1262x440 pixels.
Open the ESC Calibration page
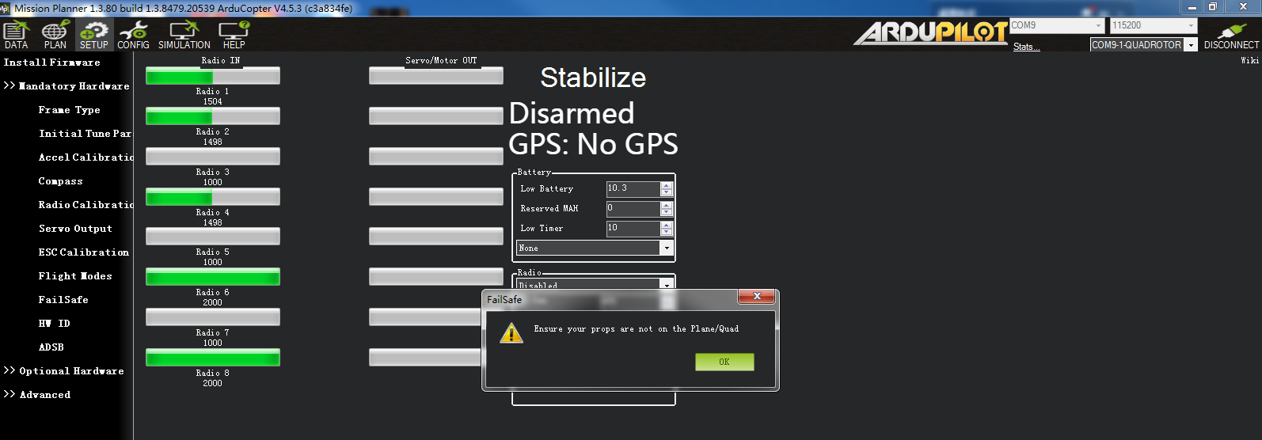(83, 252)
